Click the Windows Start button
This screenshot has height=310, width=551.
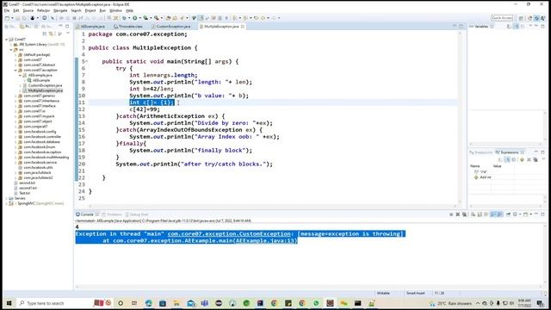(9, 303)
